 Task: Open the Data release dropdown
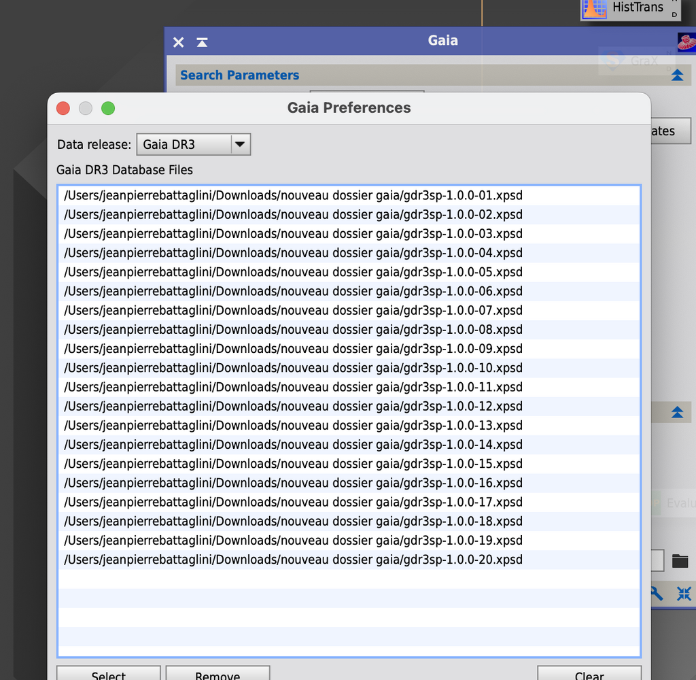(x=194, y=144)
